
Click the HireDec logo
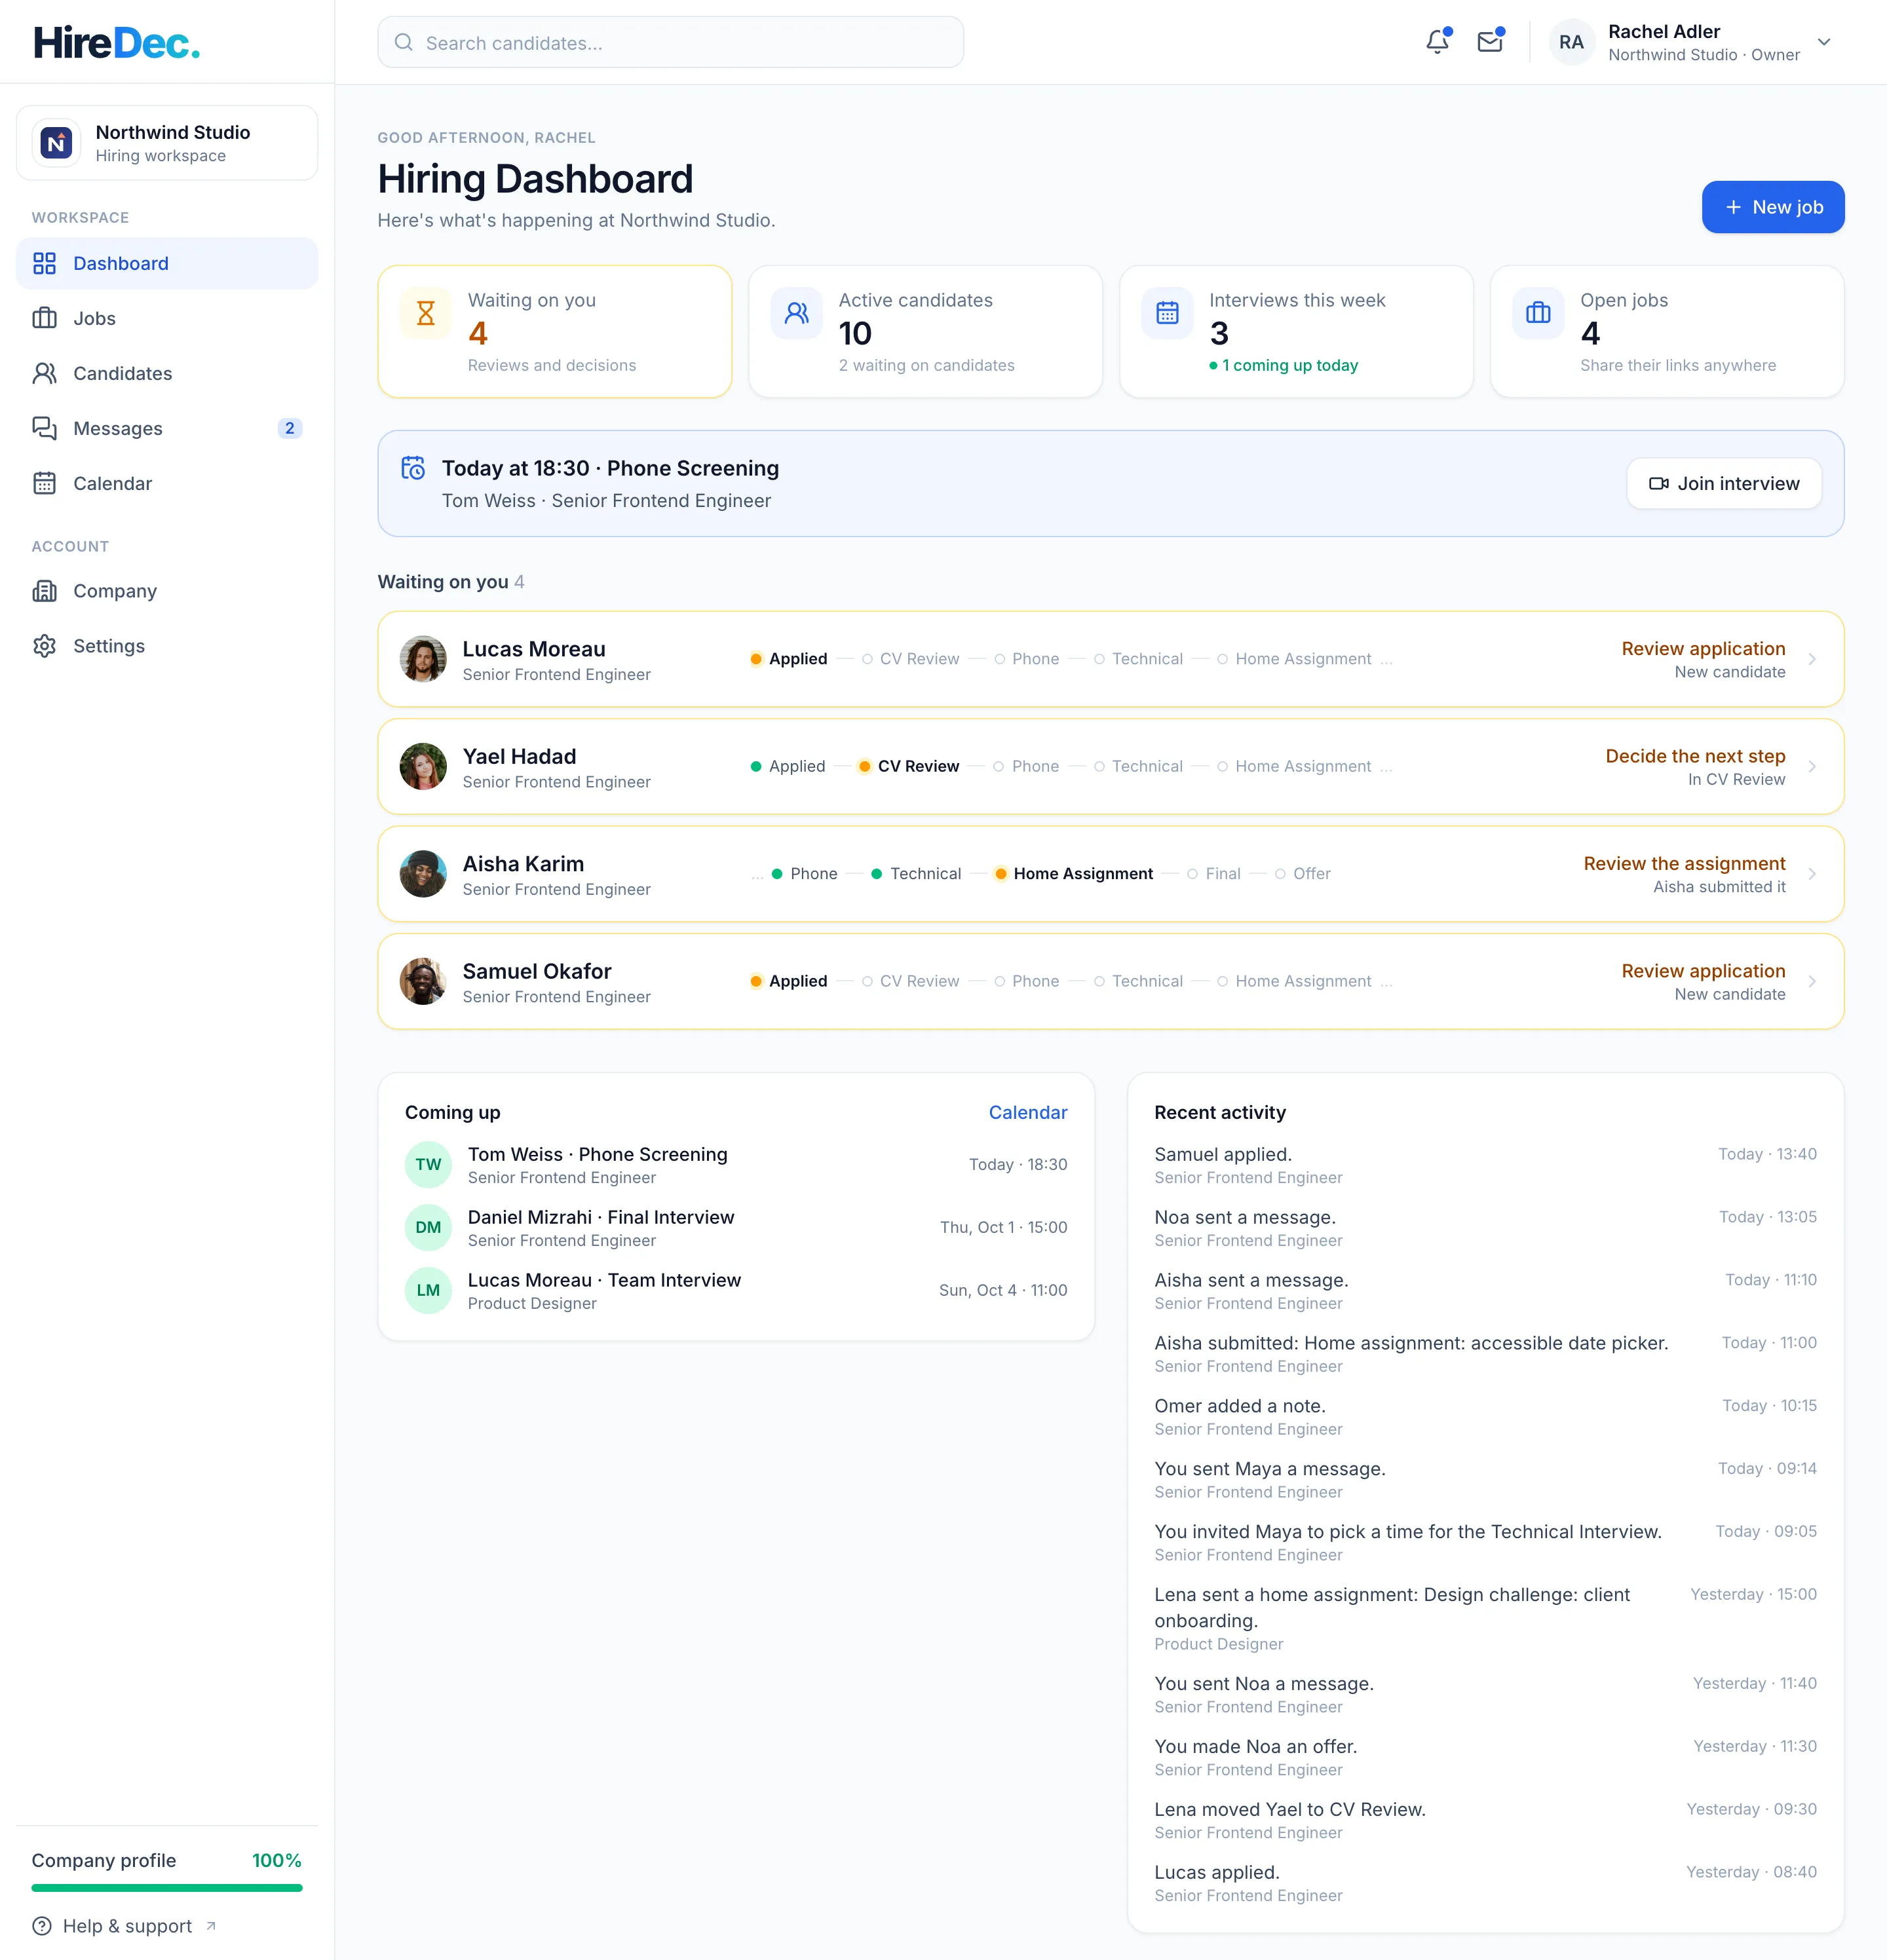pyautogui.click(x=117, y=42)
